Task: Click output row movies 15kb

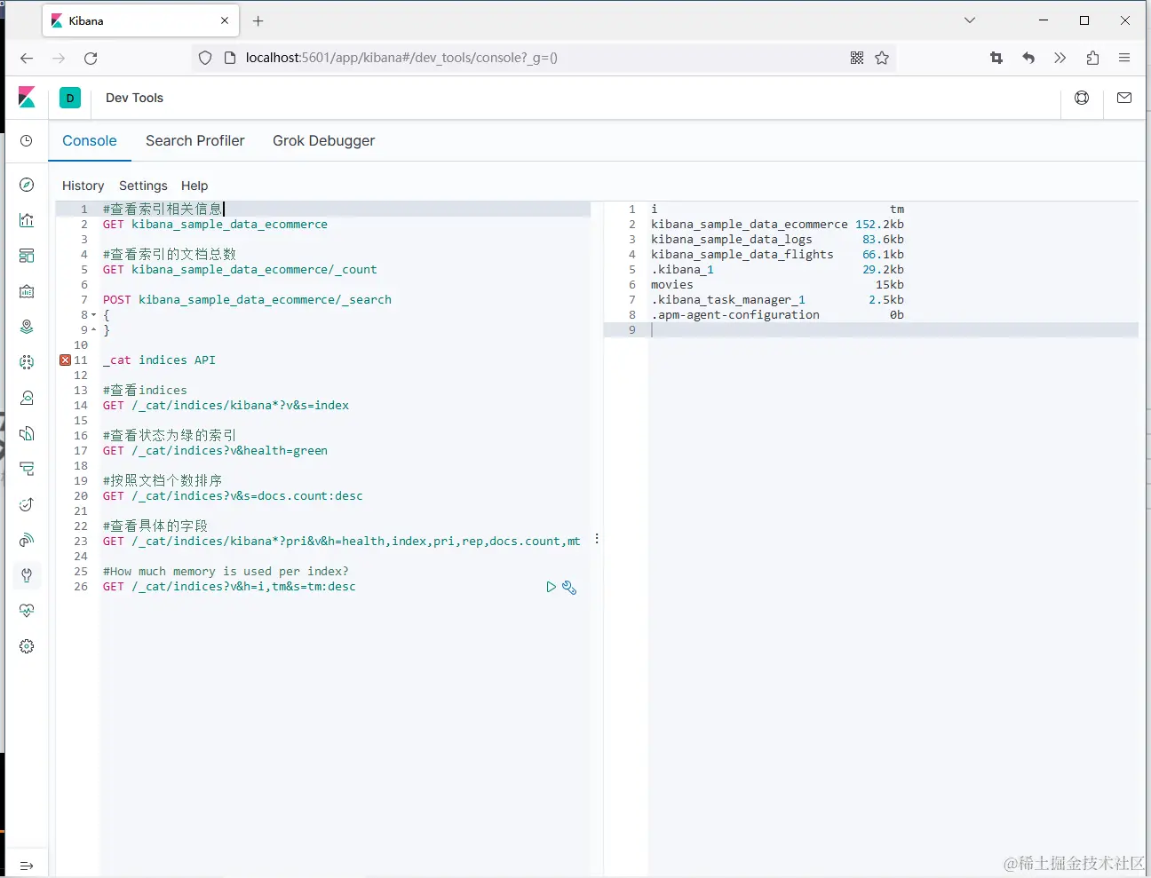Action: 777,285
